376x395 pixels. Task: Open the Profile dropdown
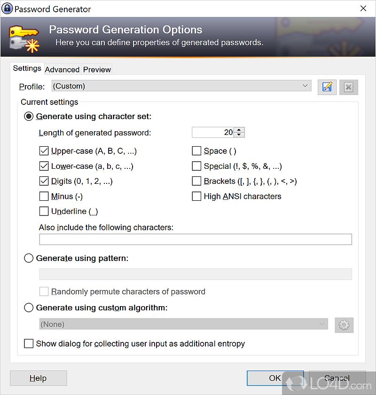[x=181, y=86]
